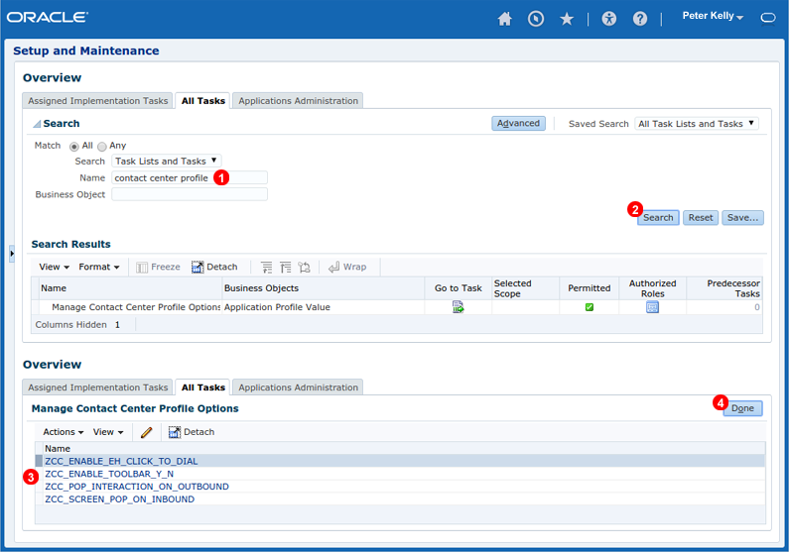Click the expand all rows icon
Viewport: 789px width, 552px height.
pos(266,268)
